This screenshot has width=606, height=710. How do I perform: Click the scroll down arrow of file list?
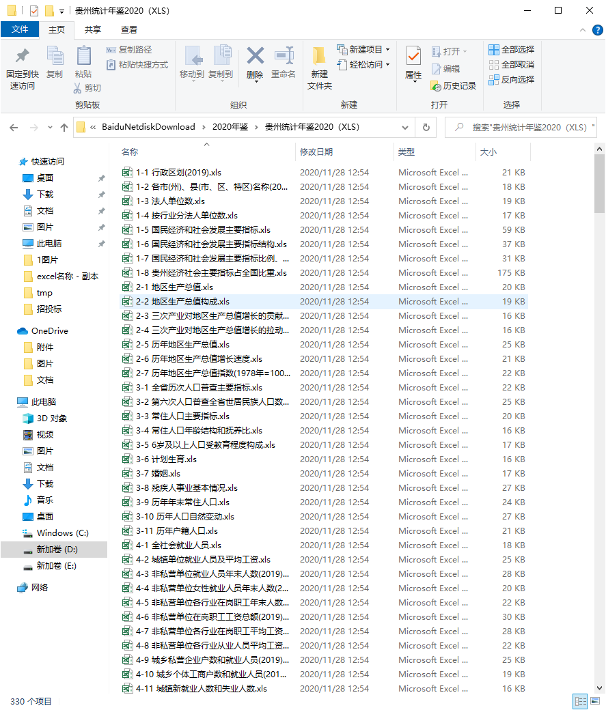coord(599,688)
